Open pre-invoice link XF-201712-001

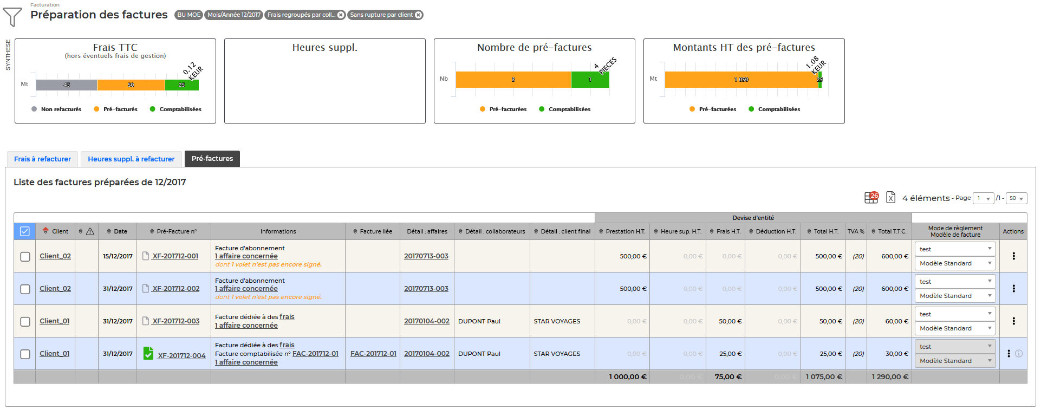point(175,256)
